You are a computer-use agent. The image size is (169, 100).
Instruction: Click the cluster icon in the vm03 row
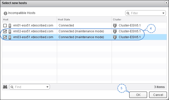tap(115, 37)
